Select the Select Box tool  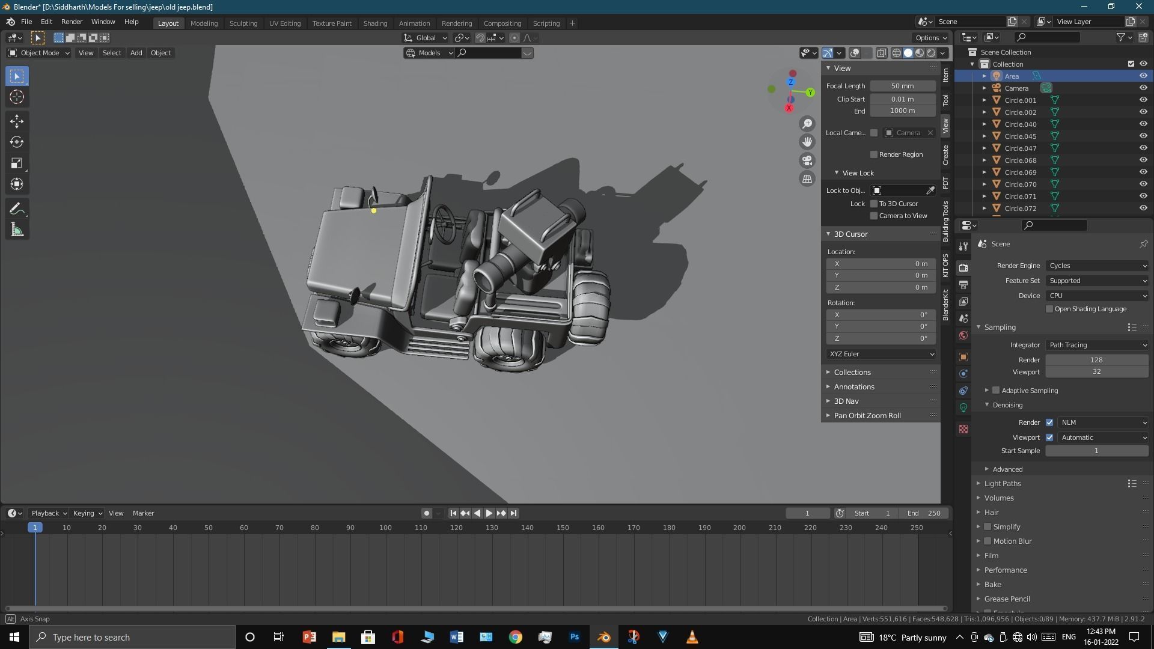click(x=17, y=76)
